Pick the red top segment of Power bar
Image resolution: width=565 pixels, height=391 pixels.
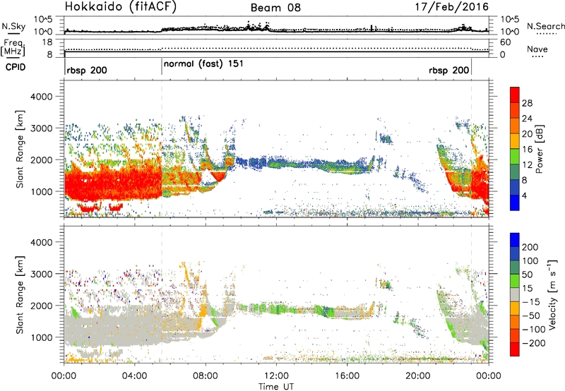[515, 95]
